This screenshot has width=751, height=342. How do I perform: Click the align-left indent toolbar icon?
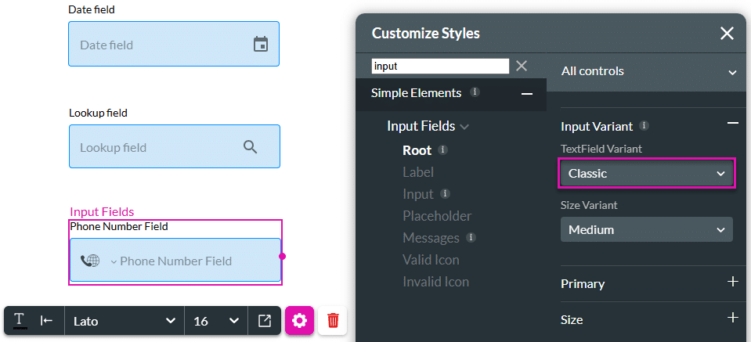(x=47, y=321)
